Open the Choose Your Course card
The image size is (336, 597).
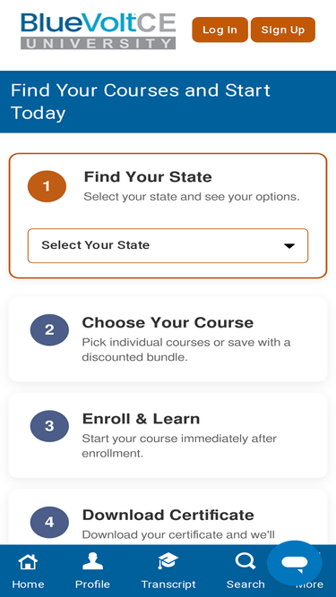click(168, 339)
